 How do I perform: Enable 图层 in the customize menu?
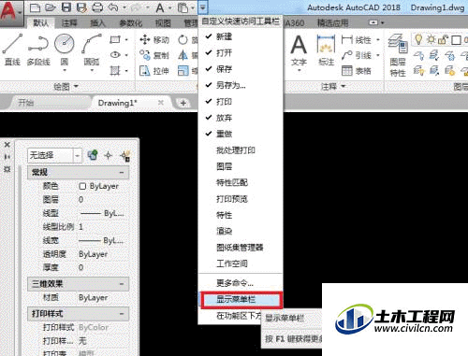click(x=241, y=166)
